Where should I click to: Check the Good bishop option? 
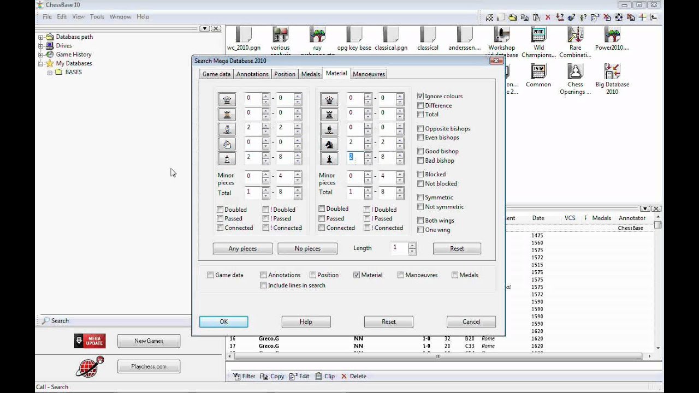[420, 151]
